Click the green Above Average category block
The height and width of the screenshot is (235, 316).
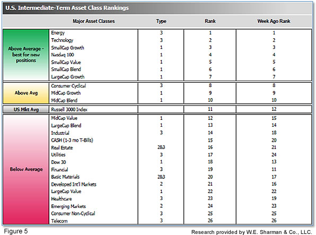pyautogui.click(x=26, y=55)
